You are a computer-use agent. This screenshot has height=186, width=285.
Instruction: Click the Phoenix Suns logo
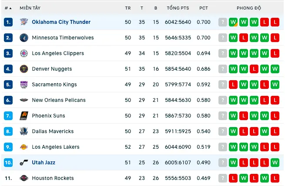pyautogui.click(x=24, y=116)
